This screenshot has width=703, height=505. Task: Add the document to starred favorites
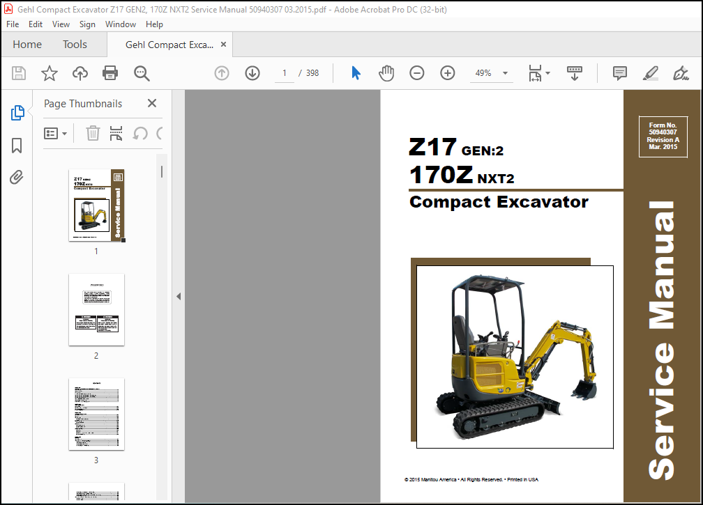click(x=50, y=73)
